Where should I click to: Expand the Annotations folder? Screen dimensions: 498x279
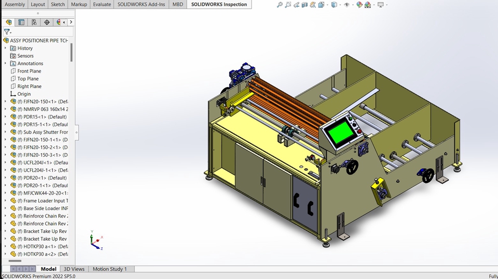[6, 63]
